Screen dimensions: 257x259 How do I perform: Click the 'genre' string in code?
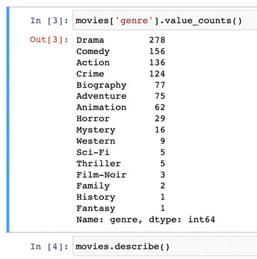click(x=134, y=21)
